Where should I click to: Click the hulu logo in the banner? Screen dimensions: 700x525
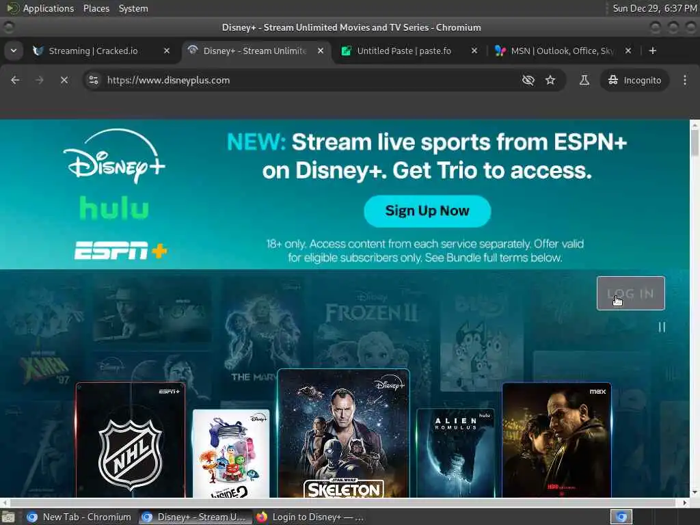click(x=114, y=208)
